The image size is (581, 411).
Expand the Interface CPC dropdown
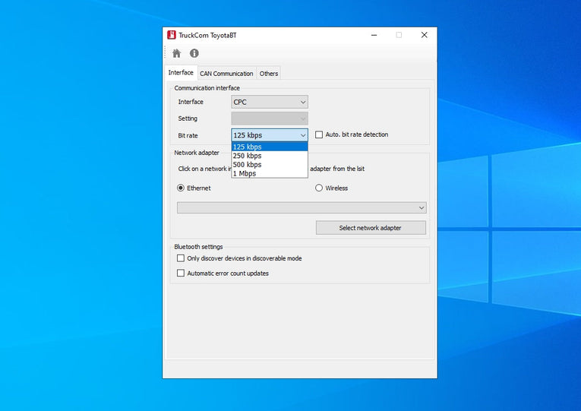270,102
